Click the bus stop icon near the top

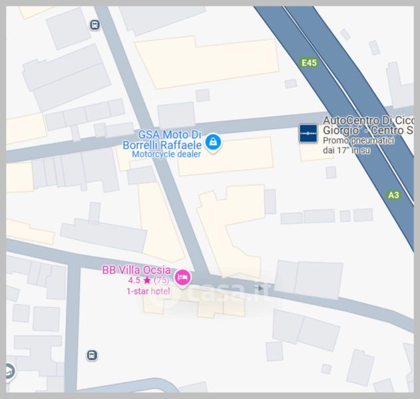point(95,25)
